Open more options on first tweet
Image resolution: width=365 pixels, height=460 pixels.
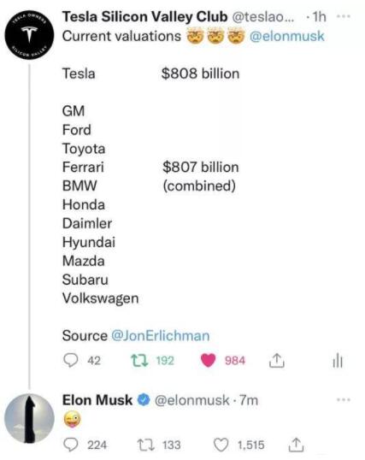click(x=344, y=17)
